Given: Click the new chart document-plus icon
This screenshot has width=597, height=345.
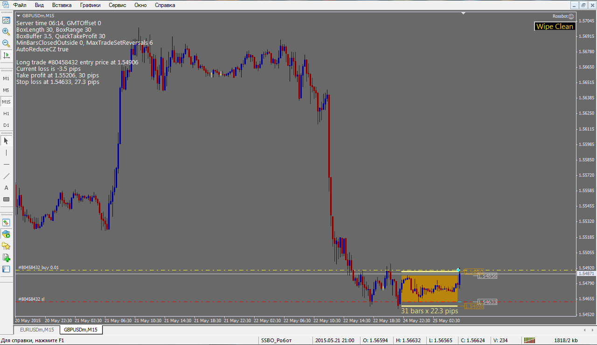Looking at the screenshot, I should pos(6,257).
